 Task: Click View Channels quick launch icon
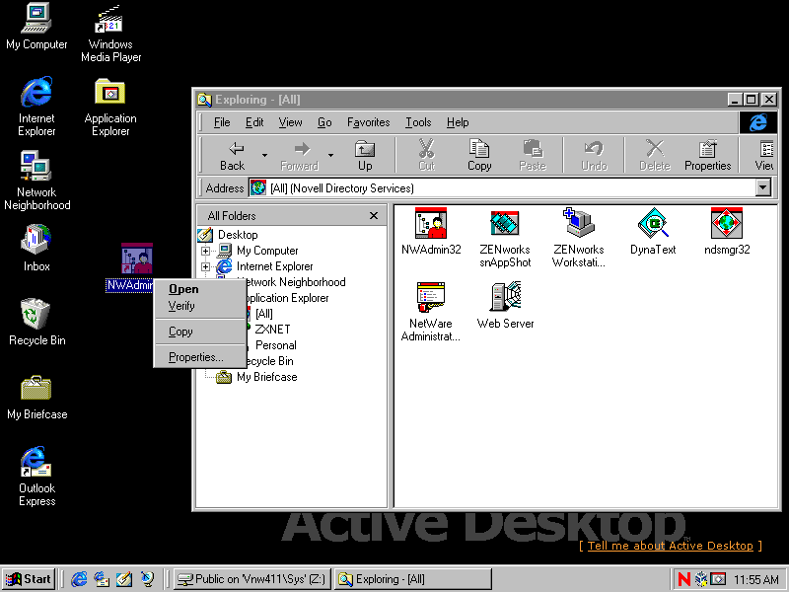147,579
